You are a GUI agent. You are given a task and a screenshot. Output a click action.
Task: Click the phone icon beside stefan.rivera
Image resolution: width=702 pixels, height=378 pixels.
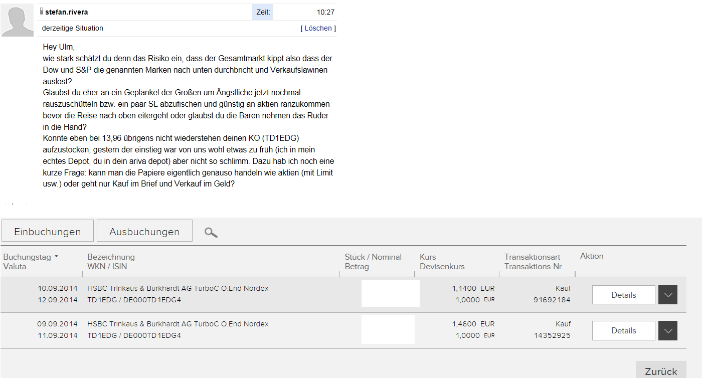click(x=42, y=12)
